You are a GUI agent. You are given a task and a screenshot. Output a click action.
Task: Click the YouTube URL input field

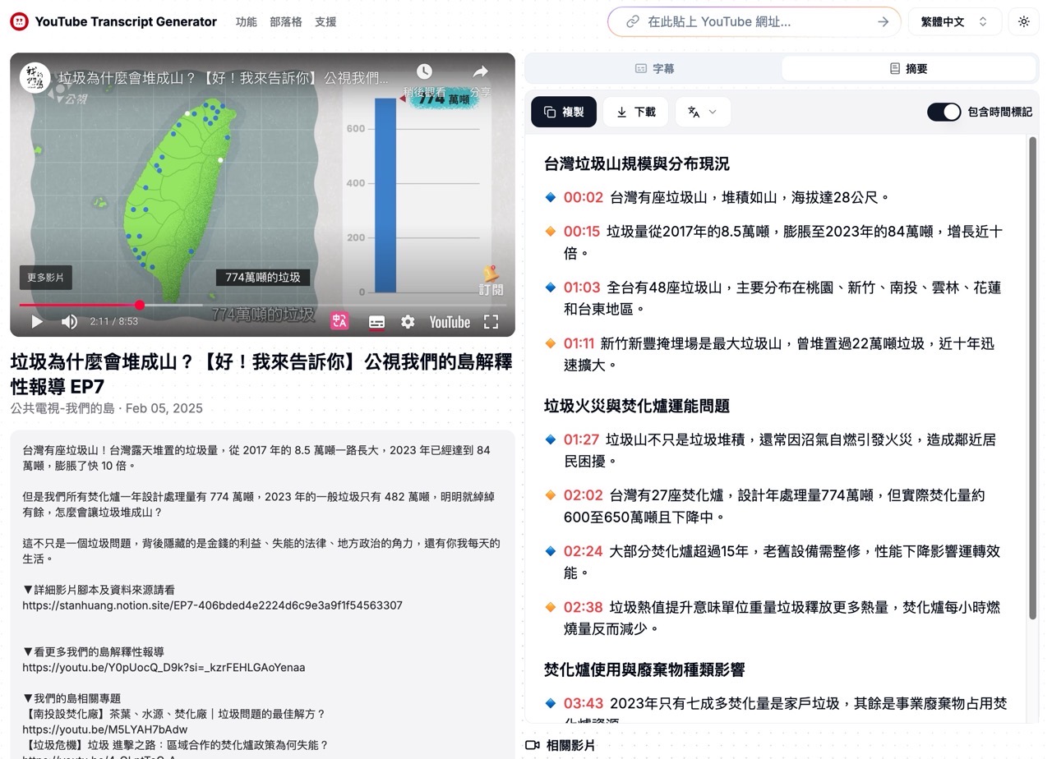(754, 22)
